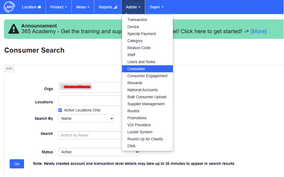Open the Status dropdown
Image resolution: width=284 pixels, height=177 pixels.
[99, 152]
